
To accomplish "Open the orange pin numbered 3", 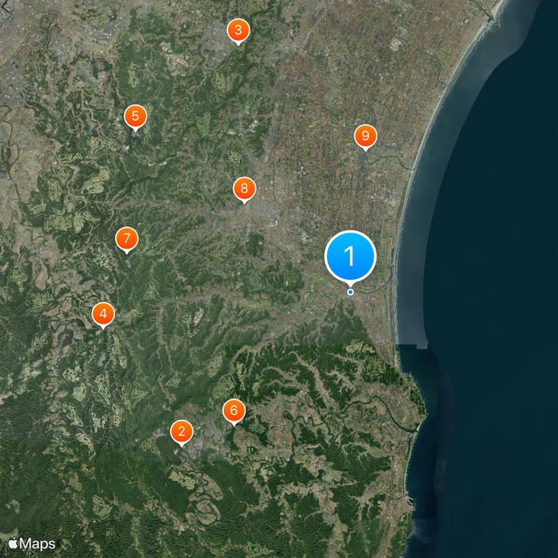I will tap(238, 30).
